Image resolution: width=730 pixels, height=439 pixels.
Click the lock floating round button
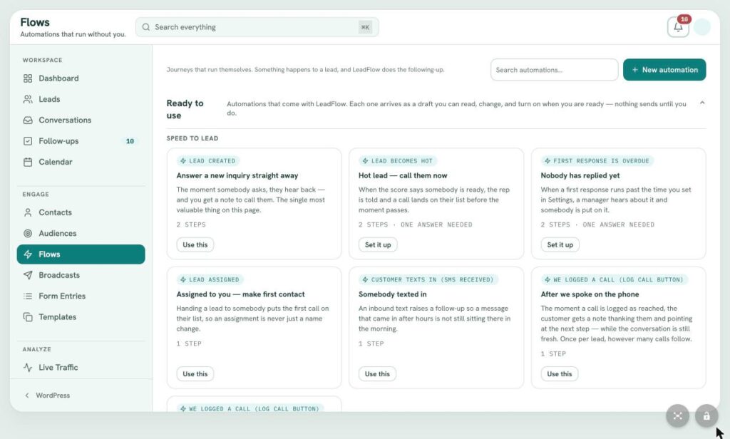tap(706, 415)
